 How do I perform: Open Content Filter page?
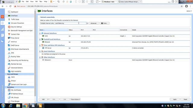[x=15, y=34]
